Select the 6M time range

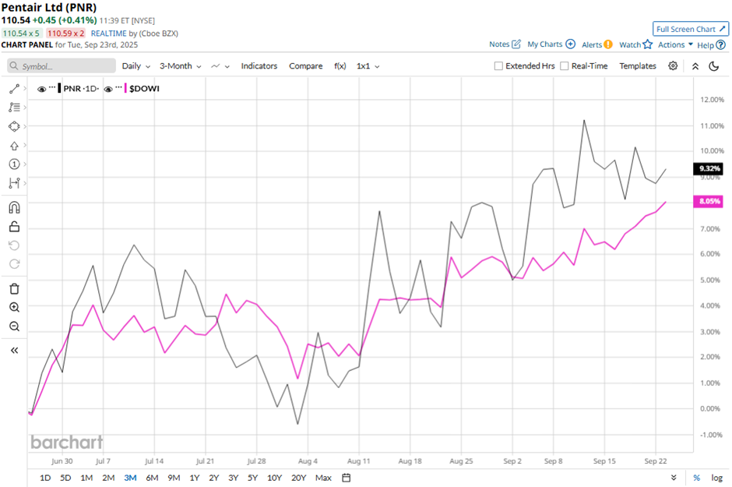[152, 478]
